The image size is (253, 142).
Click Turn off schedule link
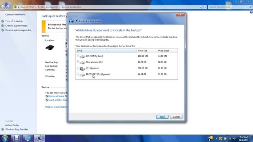(14, 21)
